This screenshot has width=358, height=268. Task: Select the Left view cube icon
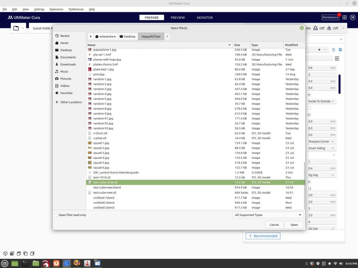26,253
